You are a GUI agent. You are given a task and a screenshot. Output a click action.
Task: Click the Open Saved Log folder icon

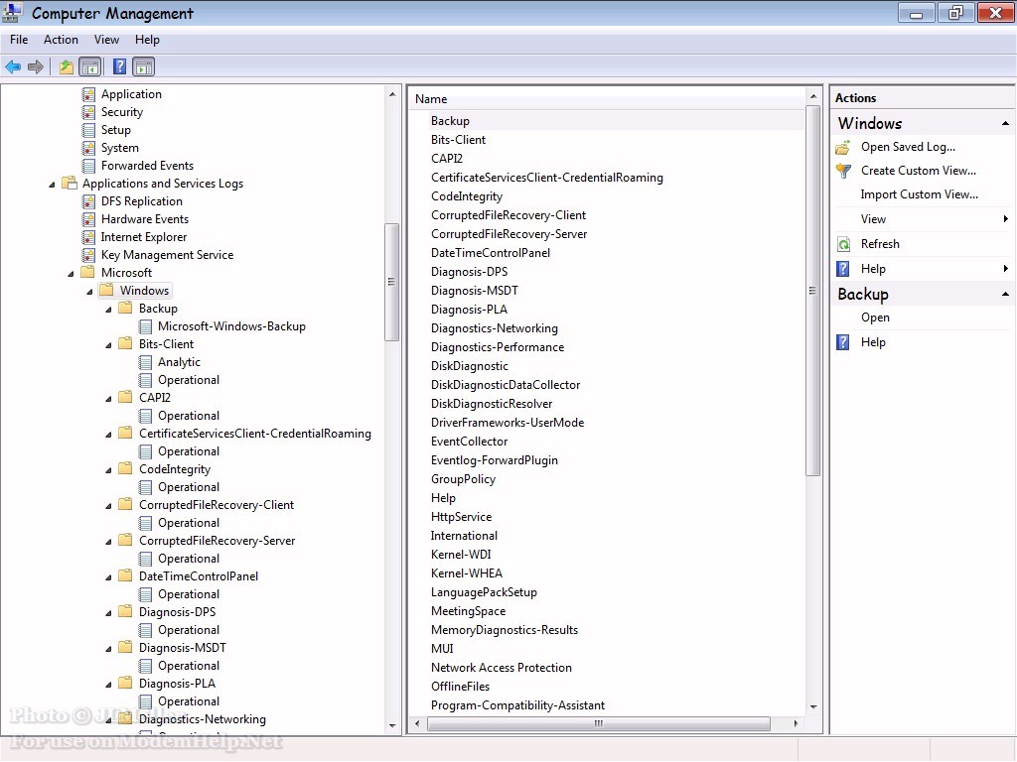coord(843,148)
